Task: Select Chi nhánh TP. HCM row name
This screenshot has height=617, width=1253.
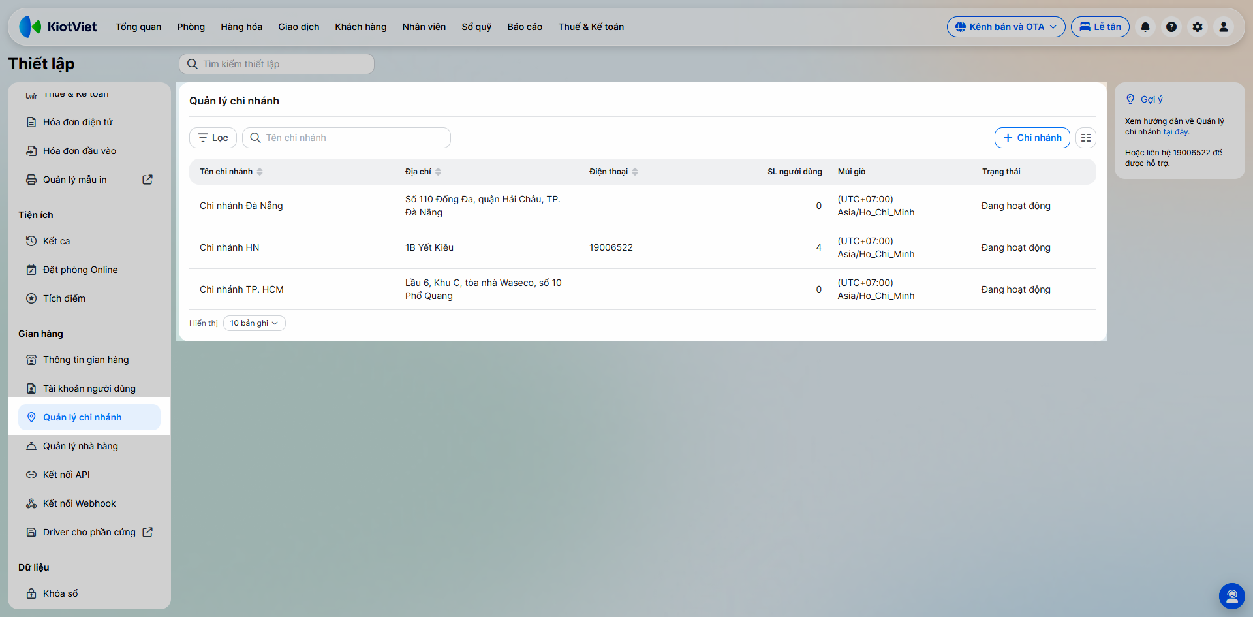Action: click(x=241, y=289)
